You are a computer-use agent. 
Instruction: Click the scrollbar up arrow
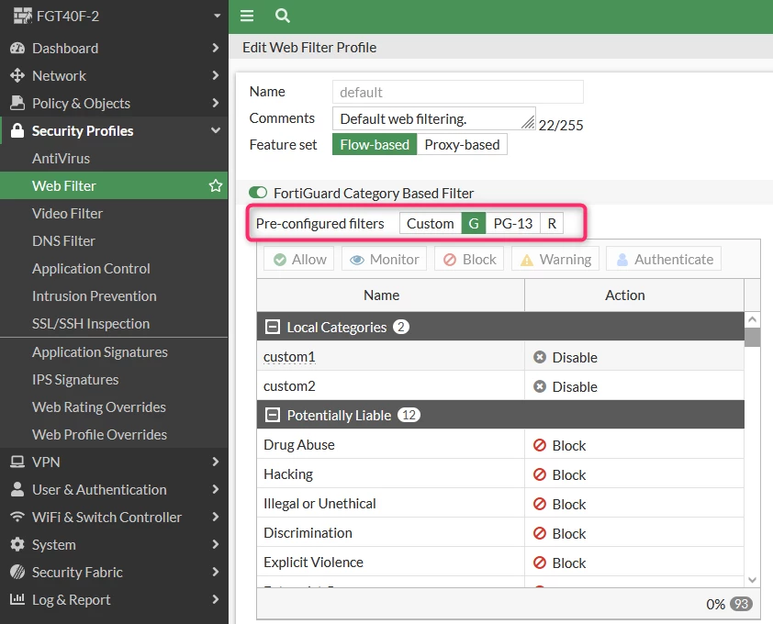752,319
